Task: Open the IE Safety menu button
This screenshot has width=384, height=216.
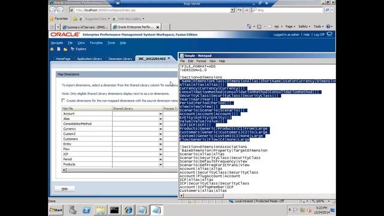Action: tap(304, 26)
